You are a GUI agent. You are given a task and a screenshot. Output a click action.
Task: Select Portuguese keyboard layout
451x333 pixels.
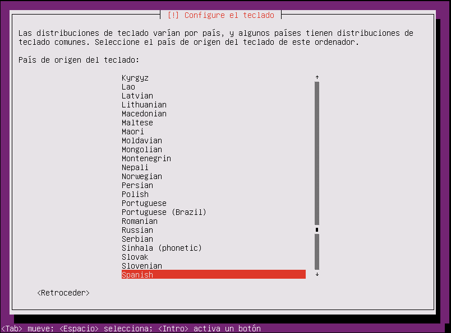(144, 203)
